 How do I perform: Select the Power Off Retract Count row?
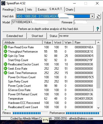[50, 94]
